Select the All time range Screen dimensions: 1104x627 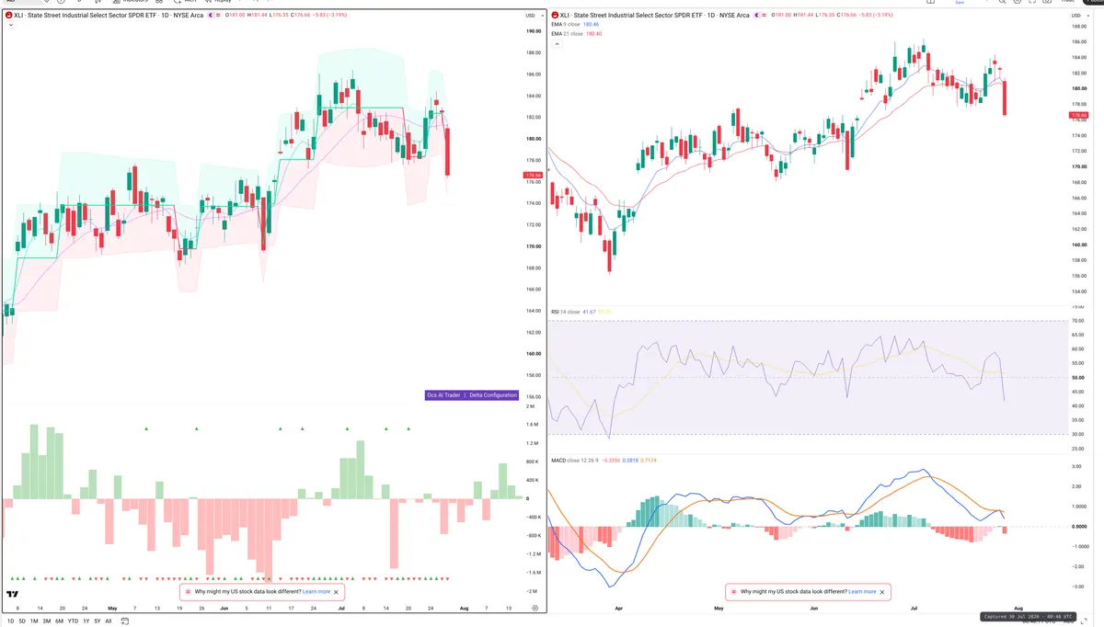(x=109, y=621)
